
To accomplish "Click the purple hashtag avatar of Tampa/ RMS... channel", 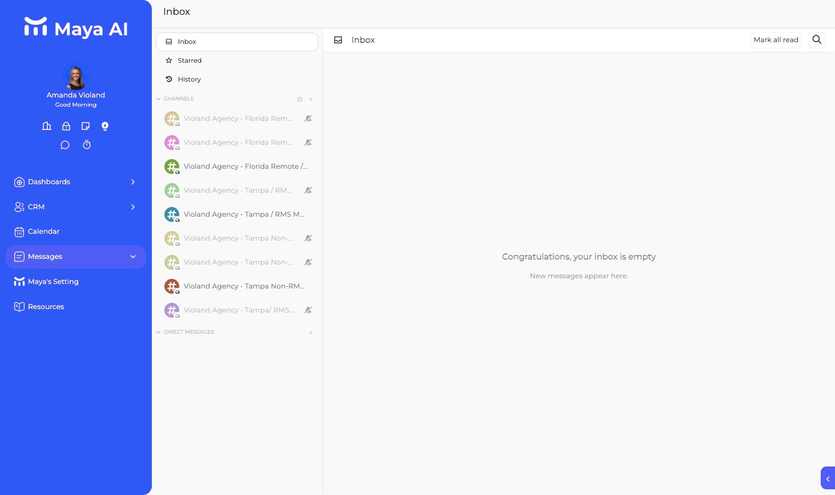I will [x=172, y=310].
